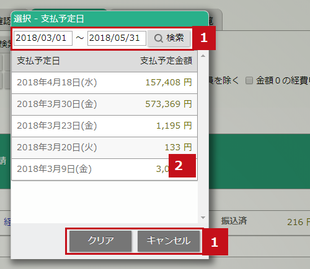Screen dimensions: 310x269
Task: Select the 2018年3月30日(金) row
Action: (x=105, y=105)
